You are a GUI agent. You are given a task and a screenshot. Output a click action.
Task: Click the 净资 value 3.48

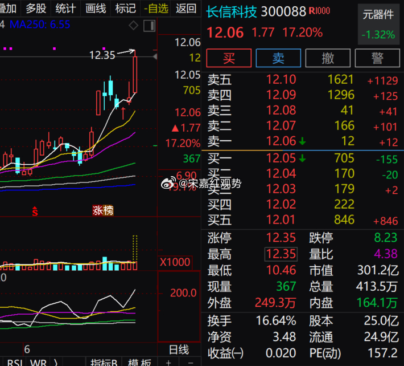point(284,337)
